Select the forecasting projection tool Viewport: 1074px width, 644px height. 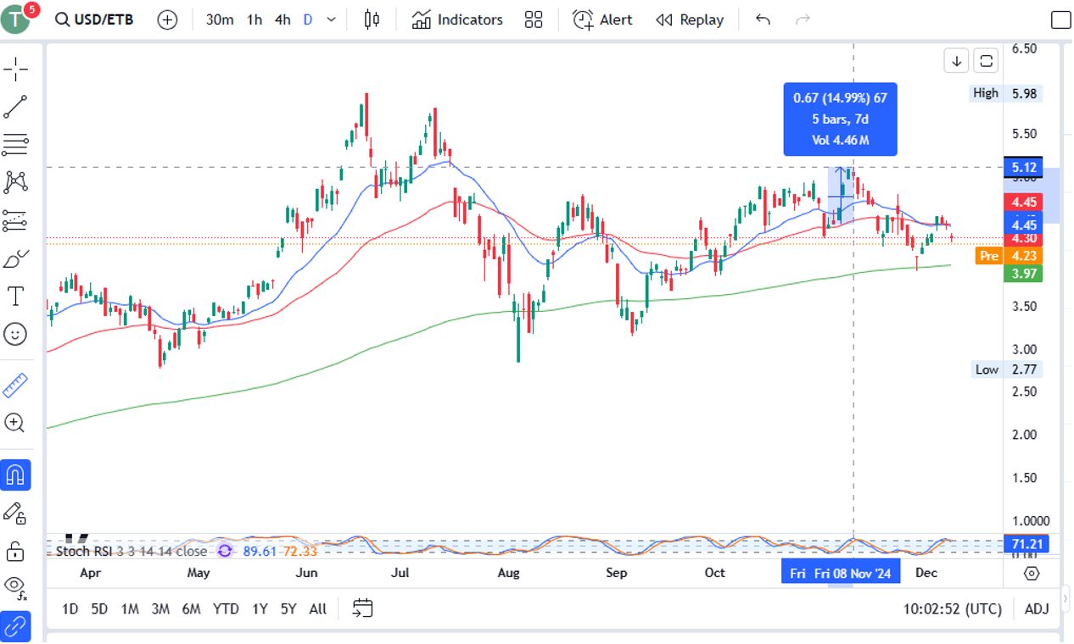[15, 220]
